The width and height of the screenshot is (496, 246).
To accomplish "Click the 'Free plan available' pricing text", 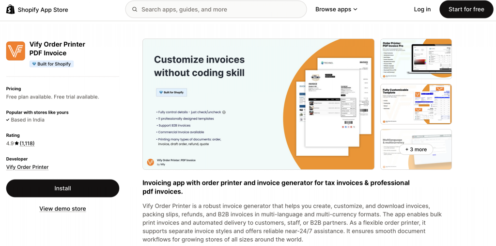I will tap(52, 97).
